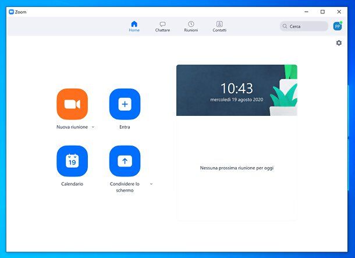Open the Calendario icon showing 19
Screen dimensions: 355x258
point(72,161)
